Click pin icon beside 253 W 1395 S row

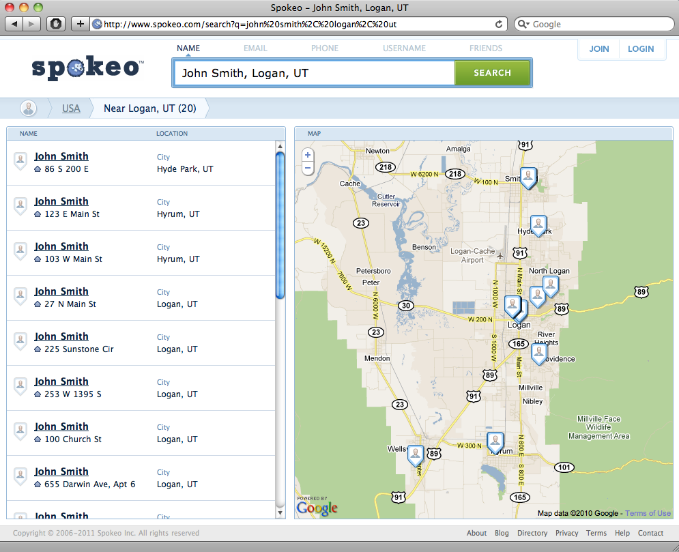click(x=20, y=386)
